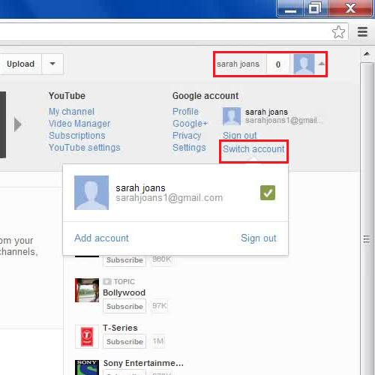Click the TOPIC label icon above Bollywood
Image resolution: width=375 pixels, height=375 pixels.
point(107,281)
